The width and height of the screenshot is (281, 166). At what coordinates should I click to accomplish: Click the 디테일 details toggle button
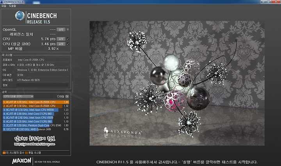pyautogui.click(x=67, y=97)
